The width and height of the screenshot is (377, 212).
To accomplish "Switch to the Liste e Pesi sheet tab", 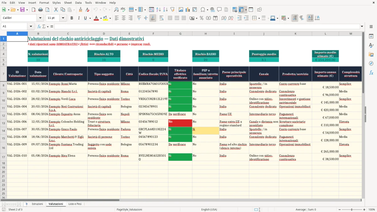I will pos(75,204).
